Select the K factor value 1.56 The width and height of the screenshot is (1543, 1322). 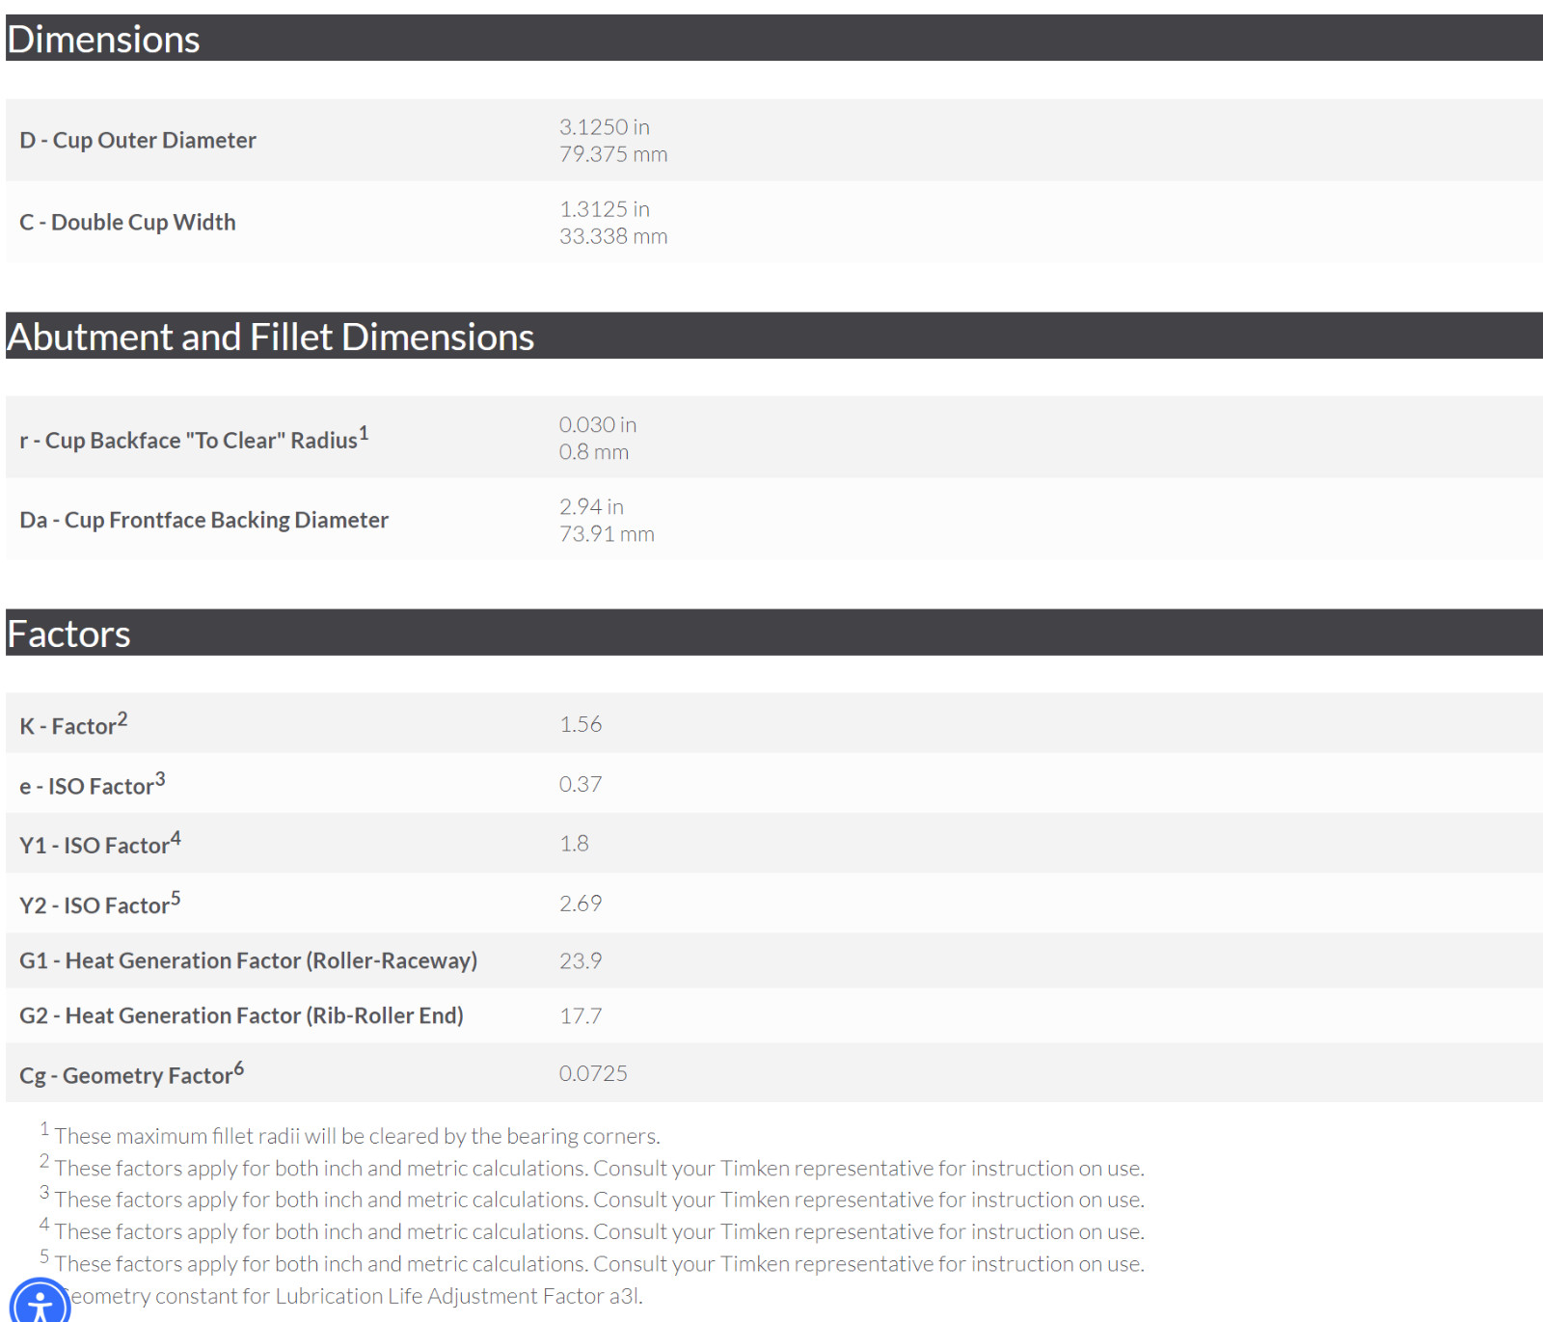pos(581,724)
